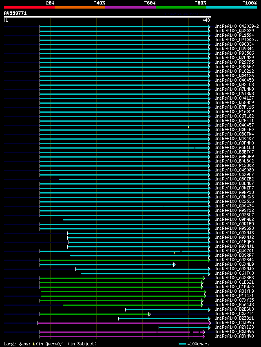Click the UniRef100_A7LNN9 label
This screenshot has height=347, width=261.
pyautogui.click(x=234, y=89)
